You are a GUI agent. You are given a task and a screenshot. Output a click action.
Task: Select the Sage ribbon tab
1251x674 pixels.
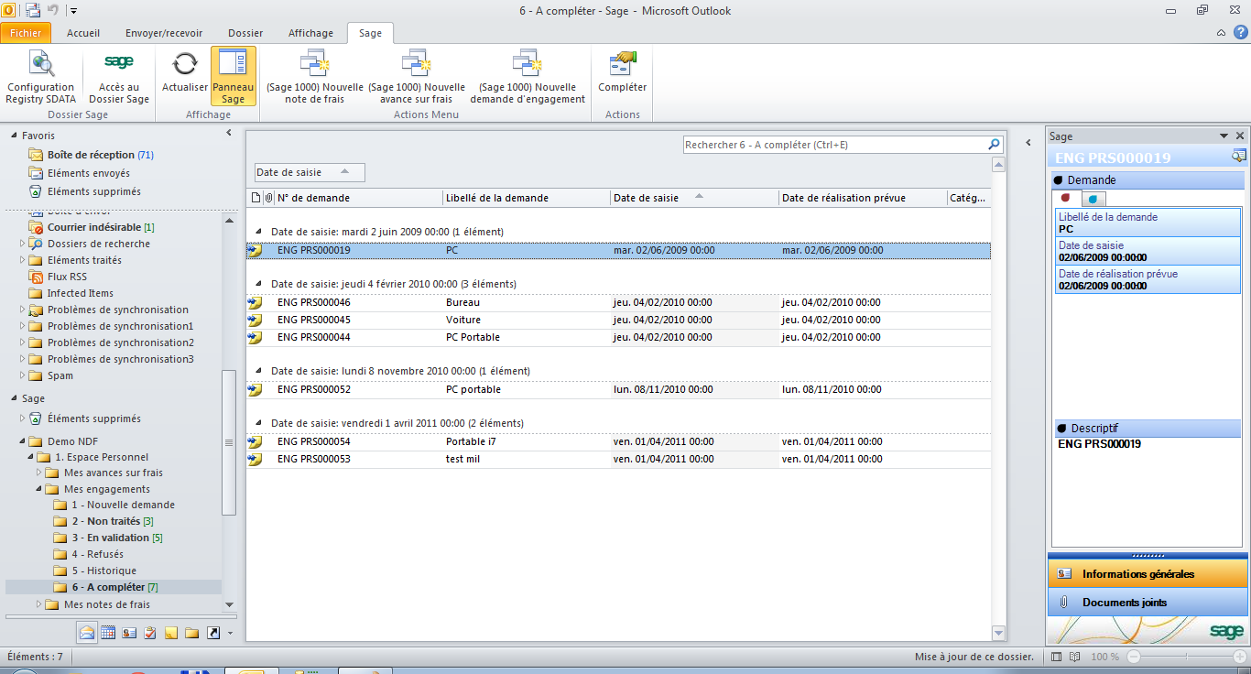(x=370, y=33)
